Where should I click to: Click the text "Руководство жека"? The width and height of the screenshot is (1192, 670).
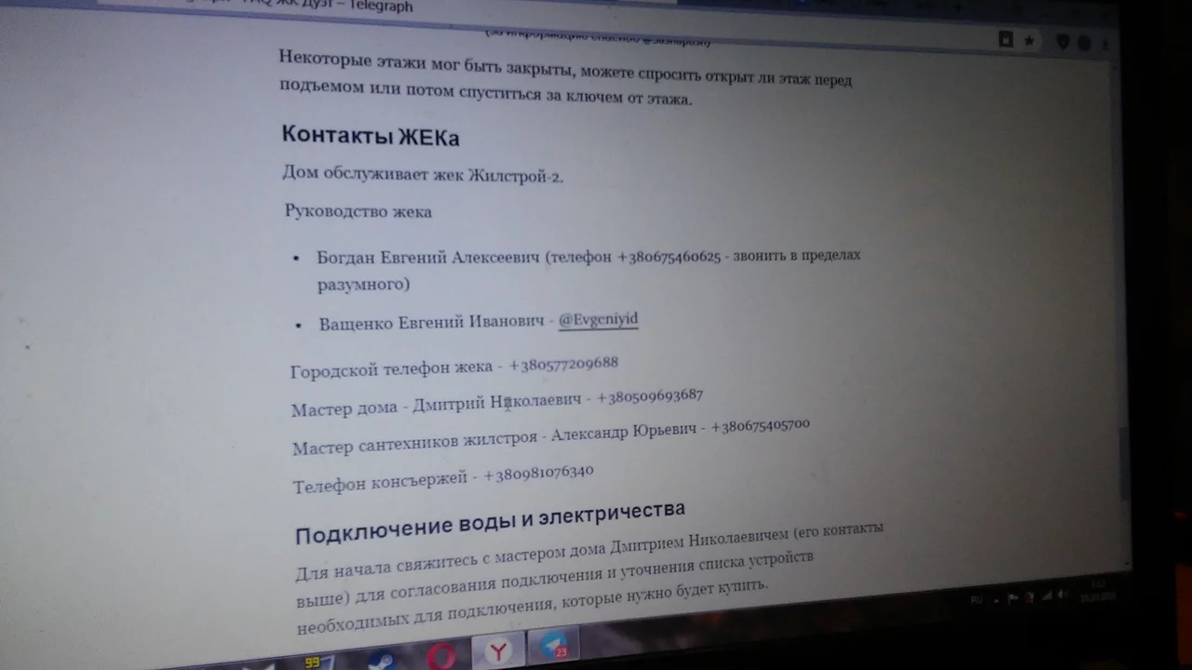[359, 211]
